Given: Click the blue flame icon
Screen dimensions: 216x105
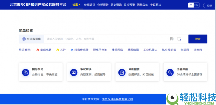Looking at the screenshot, I should coord(72,50).
